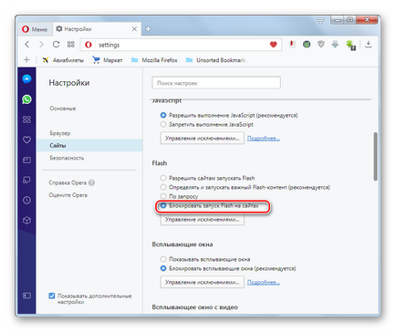Screen dimensions: 396x332
Task: Select Определять и запускать важный Flash-контент
Action: coord(163,187)
